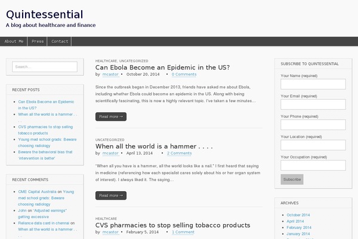
Task: Open 'Adjusted earnings getting excessive' comment link
Action: pos(42,214)
